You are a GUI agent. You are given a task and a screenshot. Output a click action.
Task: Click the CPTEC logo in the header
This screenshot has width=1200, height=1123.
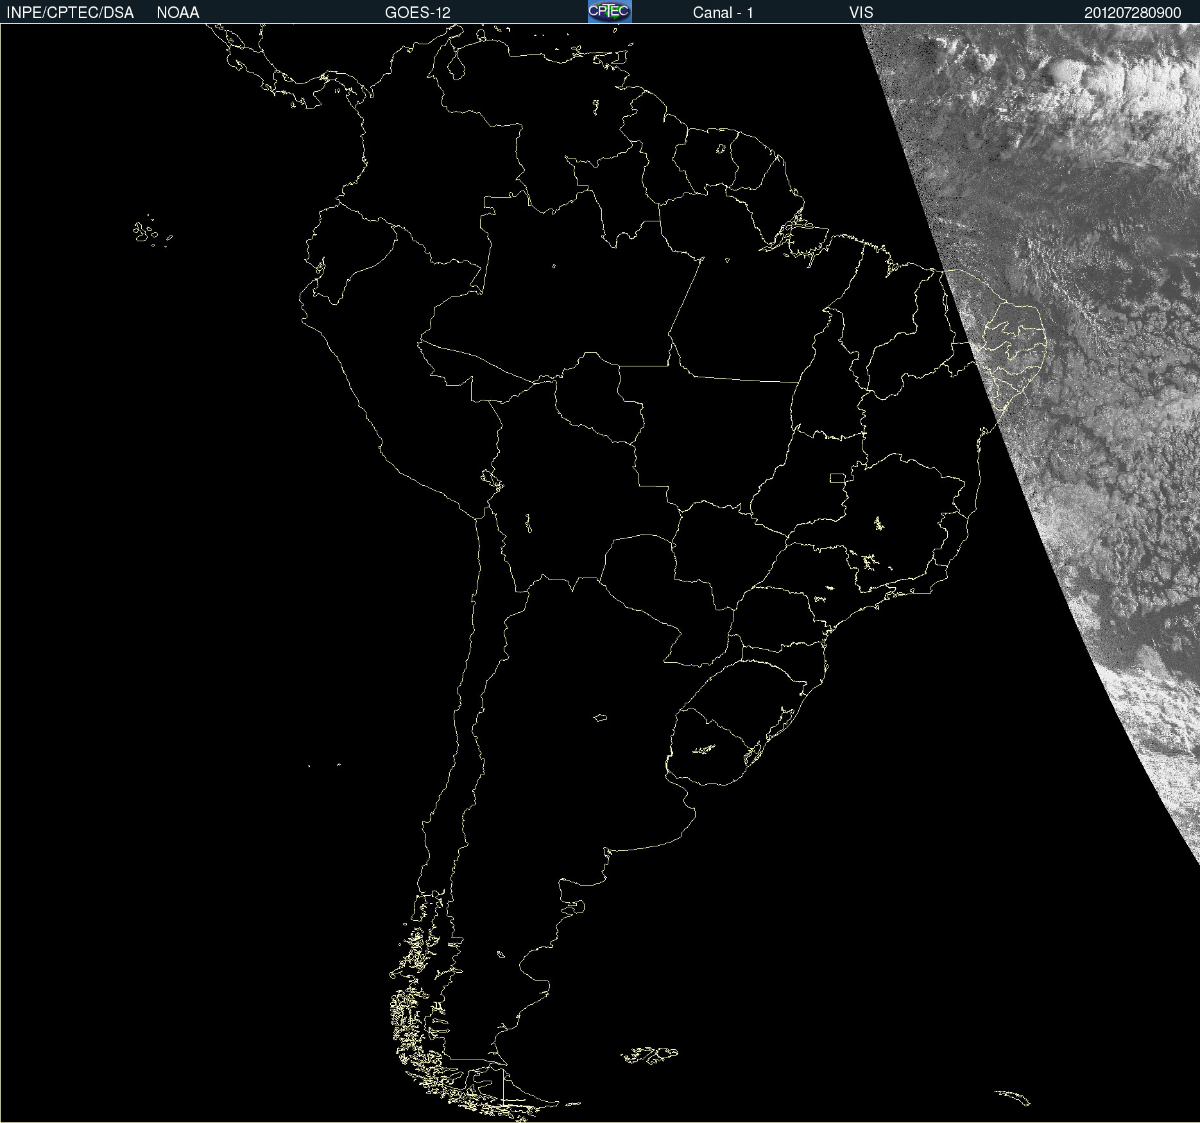(610, 12)
